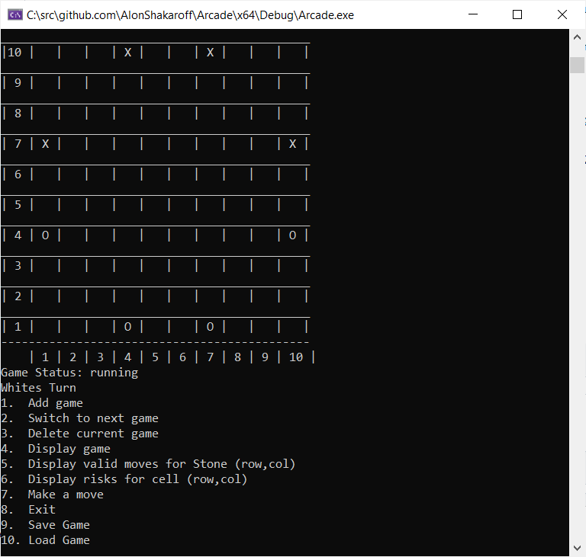
Task: Click the vertical scrollbar thumb
Action: coord(577,65)
